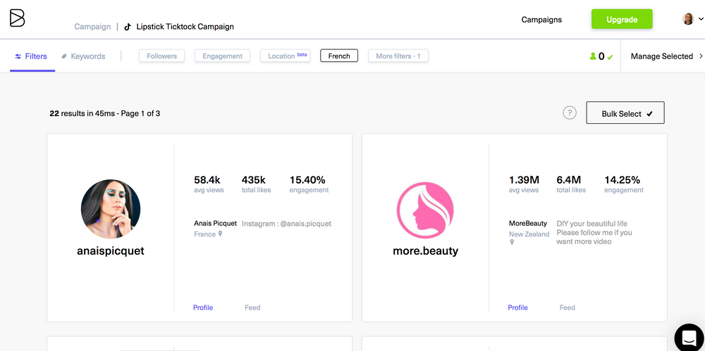Switch to the Filters tab
The height and width of the screenshot is (351, 705).
pyautogui.click(x=31, y=56)
